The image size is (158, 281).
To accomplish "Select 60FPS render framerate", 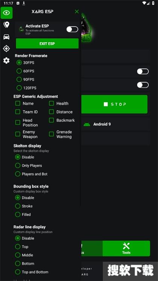I will tap(19, 71).
